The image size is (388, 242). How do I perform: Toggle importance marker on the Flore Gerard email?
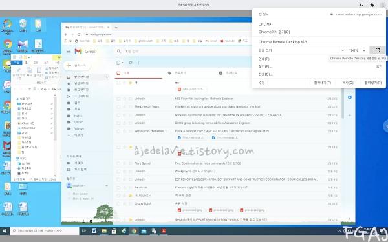click(x=131, y=163)
